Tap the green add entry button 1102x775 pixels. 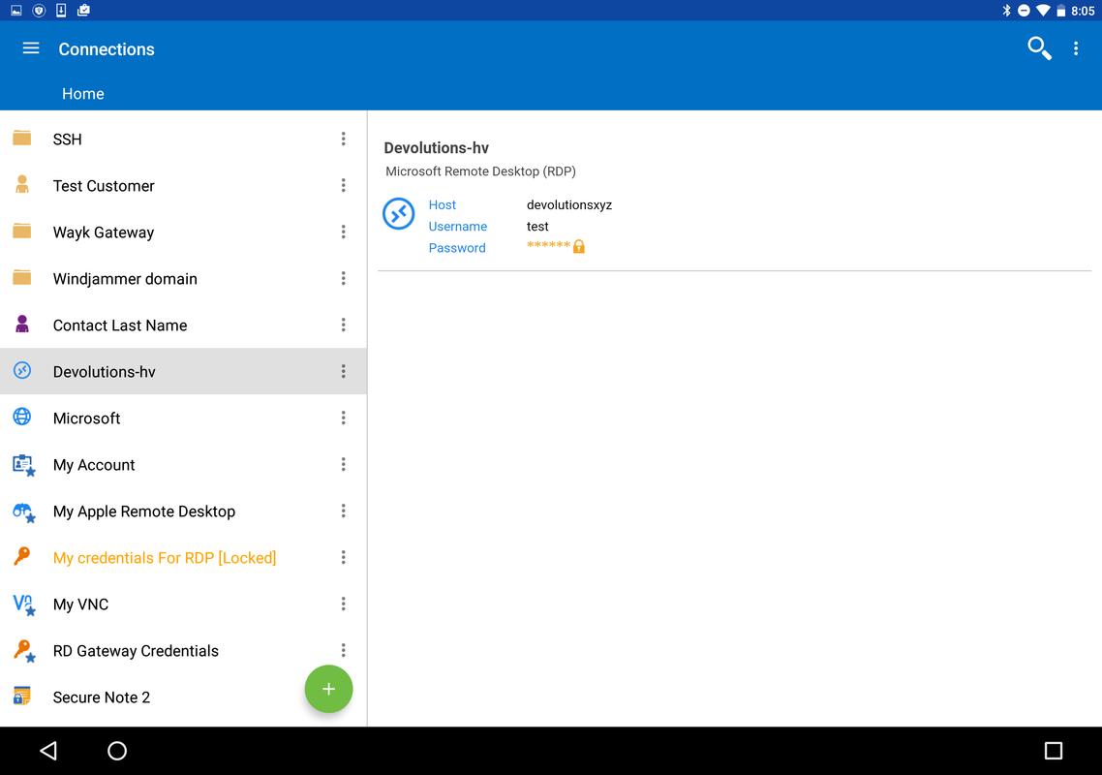(328, 689)
